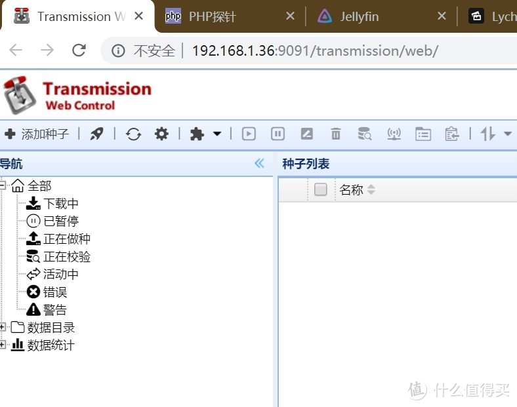Click the tracker announce antenna icon
This screenshot has height=407, width=517.
(x=394, y=134)
